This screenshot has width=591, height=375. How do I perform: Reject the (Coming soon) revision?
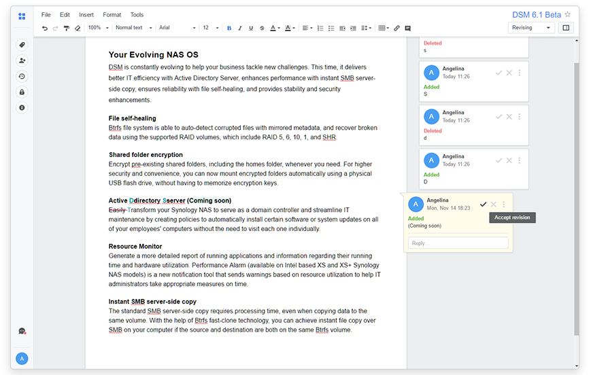tap(493, 204)
